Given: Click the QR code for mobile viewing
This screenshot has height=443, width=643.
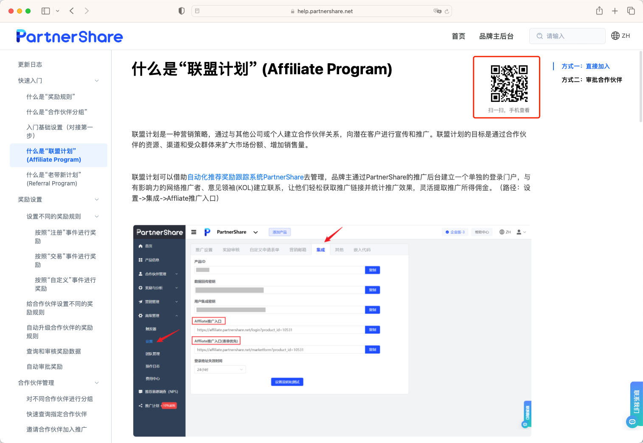Looking at the screenshot, I should [x=509, y=84].
